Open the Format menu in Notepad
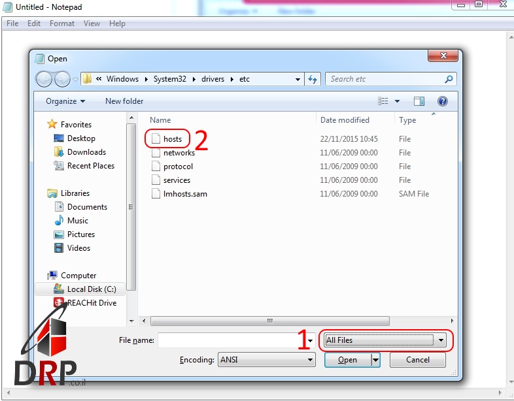Screen dimensions: 514x401 coord(62,24)
